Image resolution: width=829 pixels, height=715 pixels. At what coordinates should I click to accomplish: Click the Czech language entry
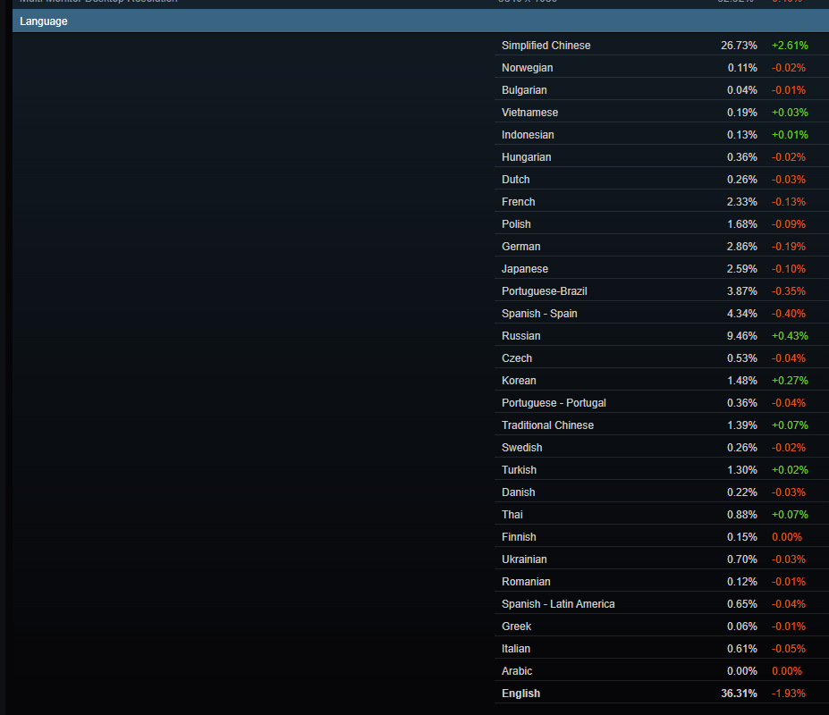(517, 358)
